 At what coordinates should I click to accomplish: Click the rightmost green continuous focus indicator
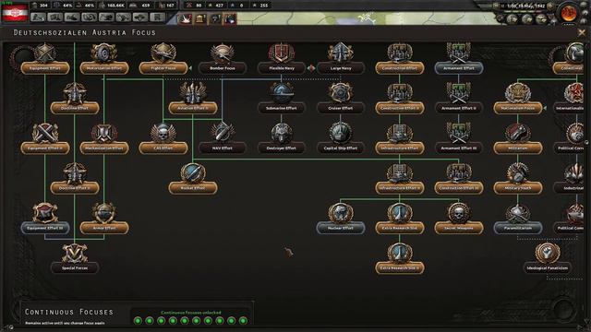pos(243,321)
